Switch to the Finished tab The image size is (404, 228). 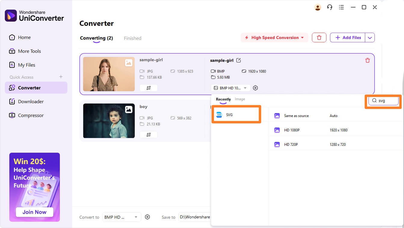pyautogui.click(x=133, y=38)
